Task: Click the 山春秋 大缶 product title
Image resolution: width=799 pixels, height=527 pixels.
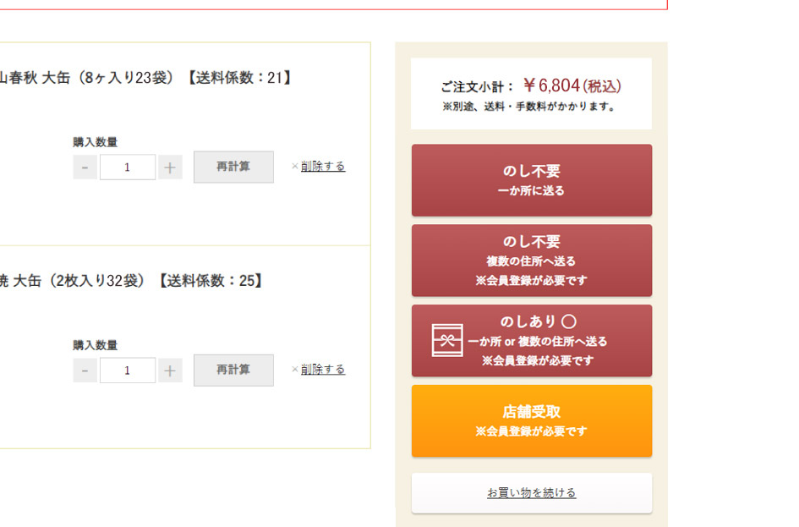Action: coord(145,78)
